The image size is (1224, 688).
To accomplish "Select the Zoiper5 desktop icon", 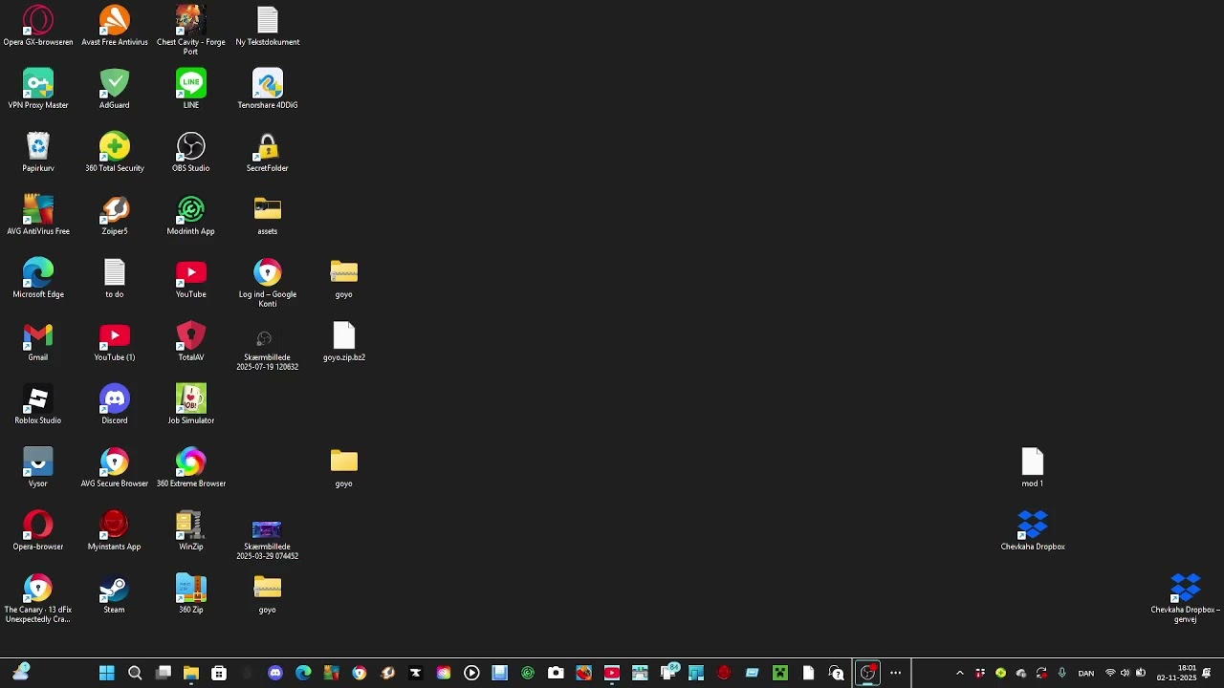I will click(x=115, y=215).
